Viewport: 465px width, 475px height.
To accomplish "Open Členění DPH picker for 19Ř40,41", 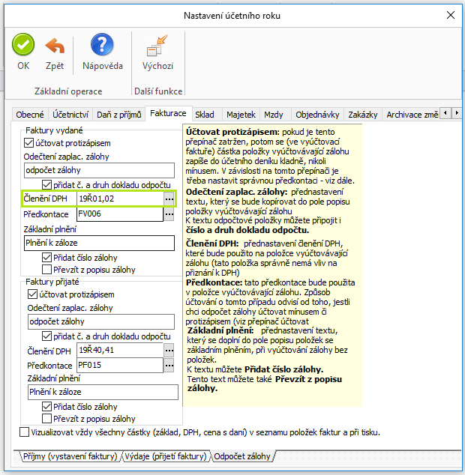I will [169, 351].
